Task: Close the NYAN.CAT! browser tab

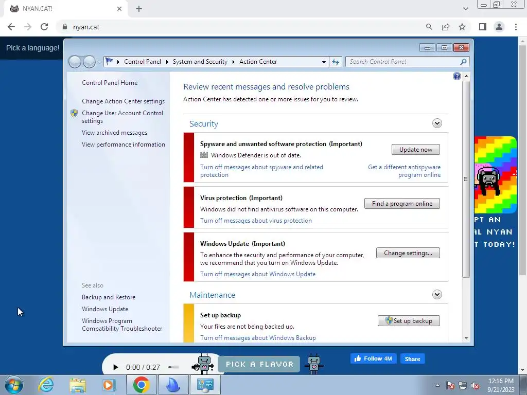Action: tap(119, 9)
